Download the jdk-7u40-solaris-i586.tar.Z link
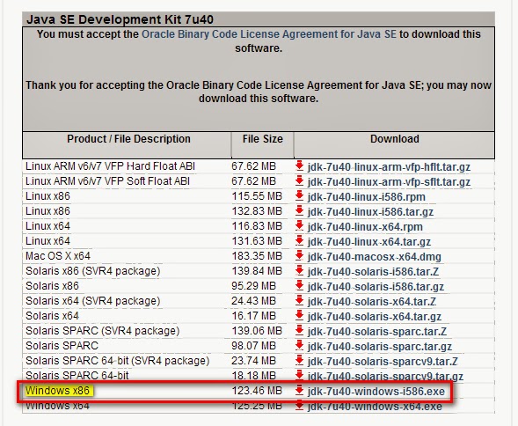Screen dimensions: 518x426 pos(373,272)
